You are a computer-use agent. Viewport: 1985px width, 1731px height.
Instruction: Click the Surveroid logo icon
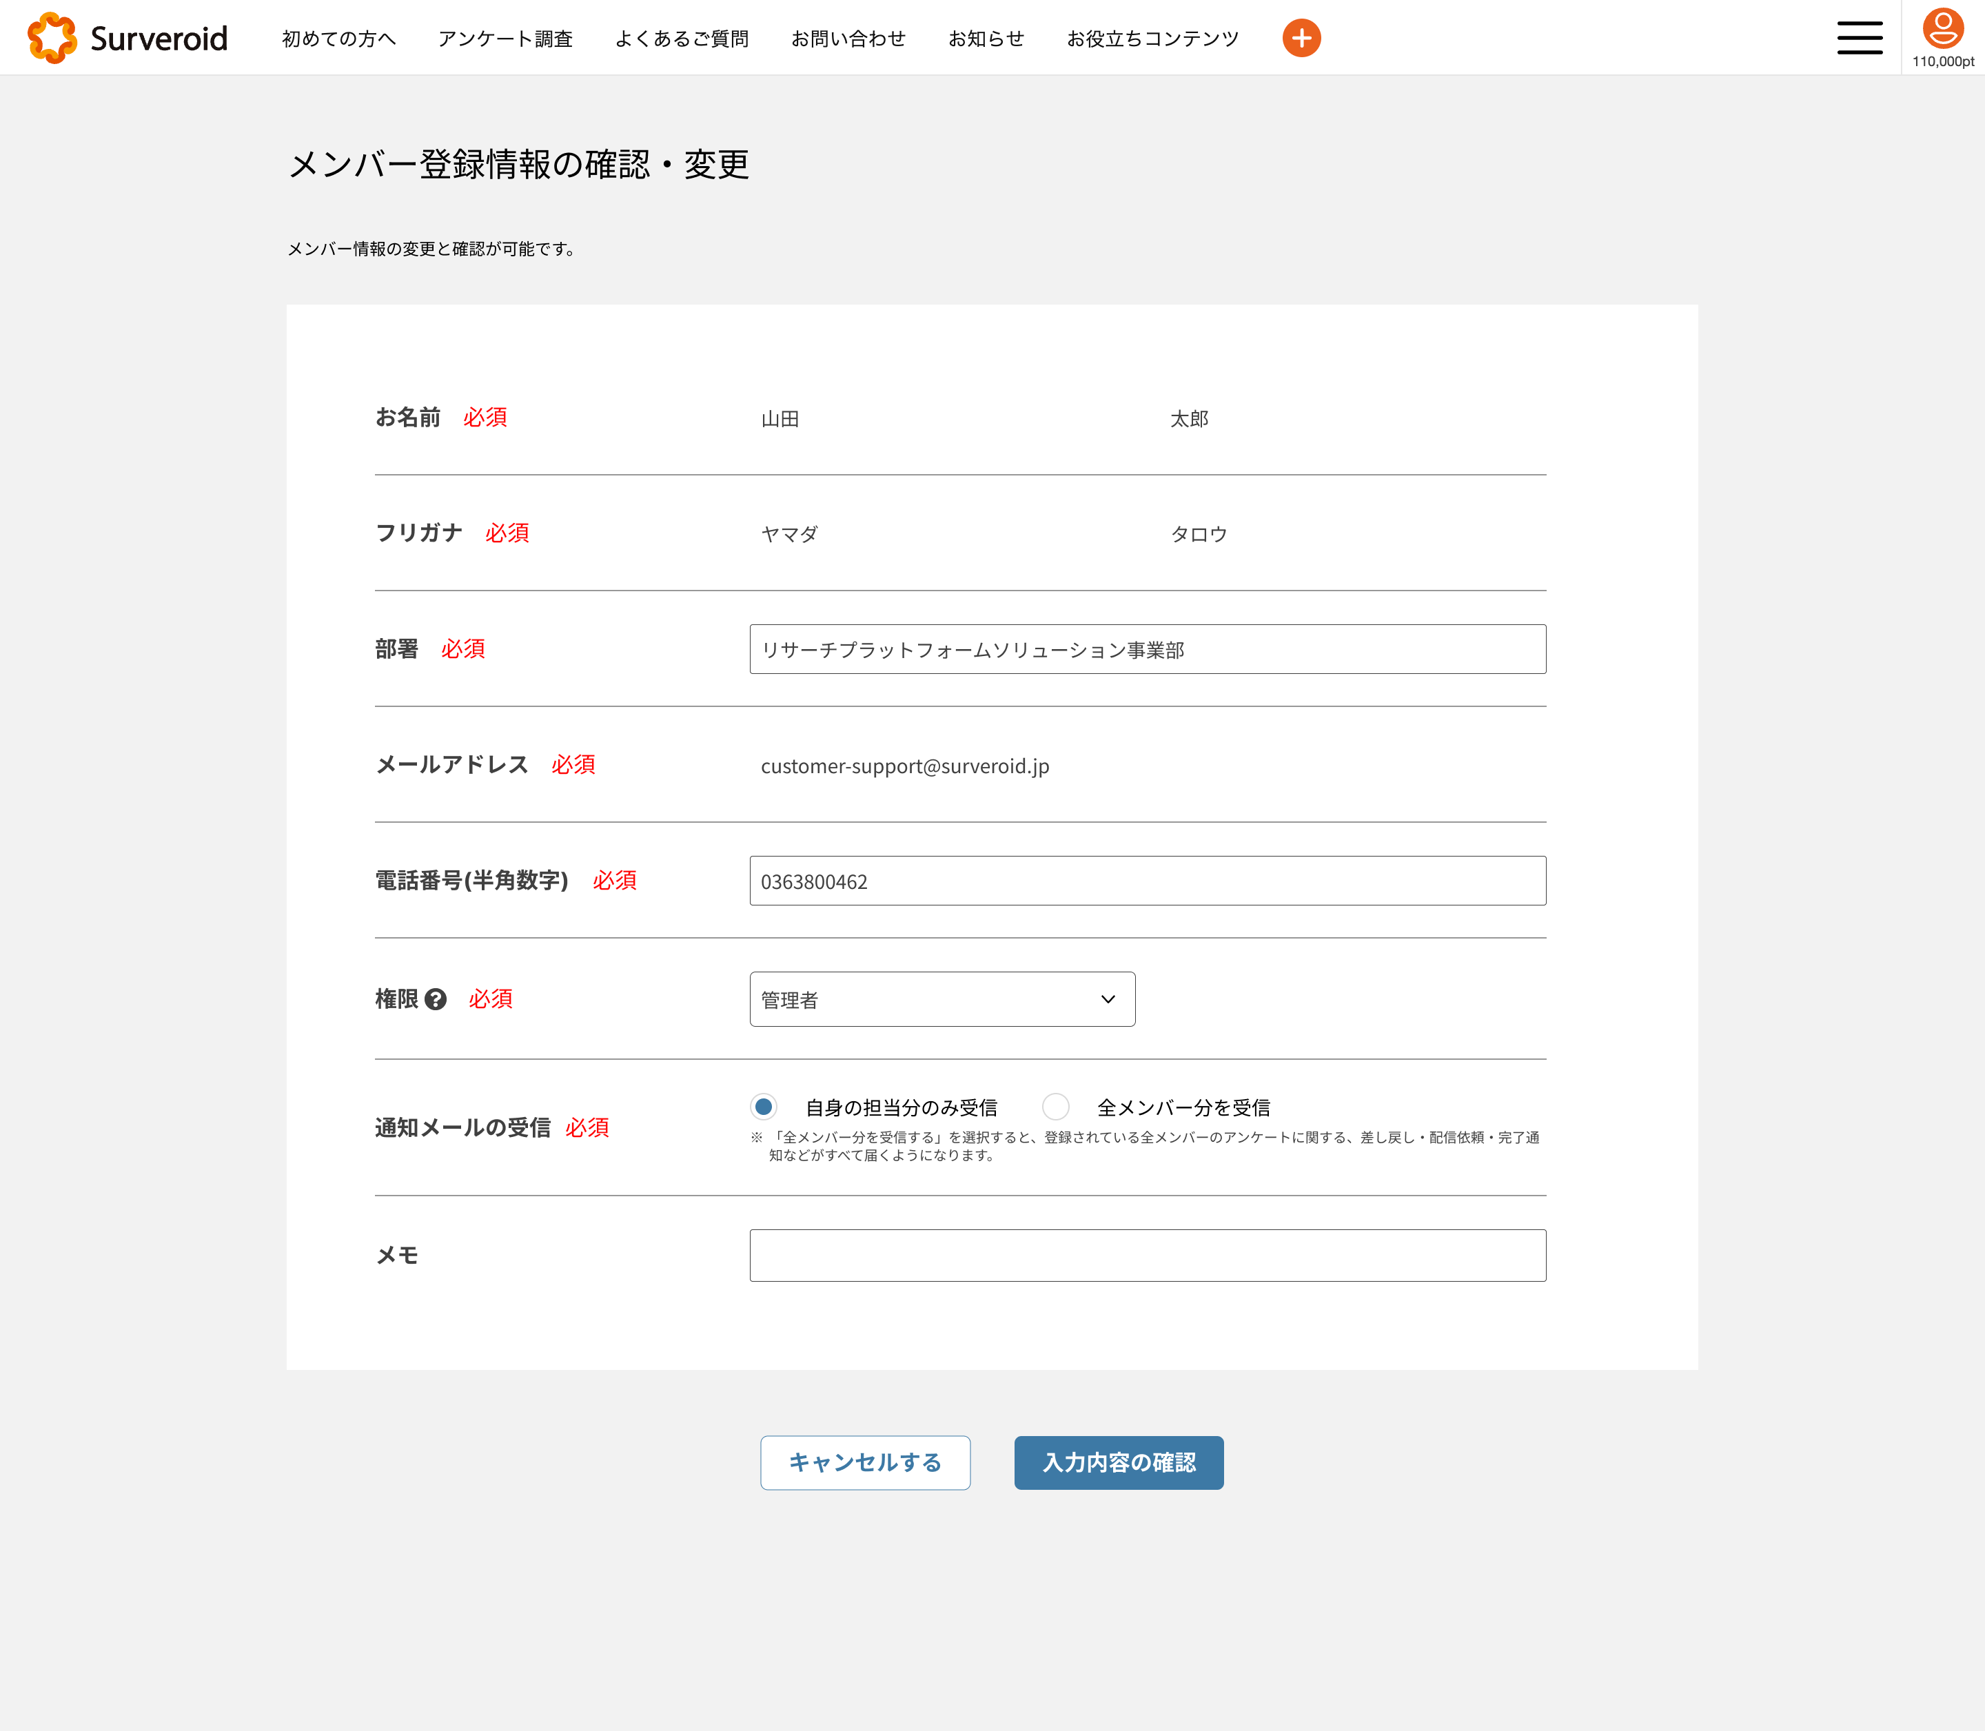pyautogui.click(x=52, y=38)
